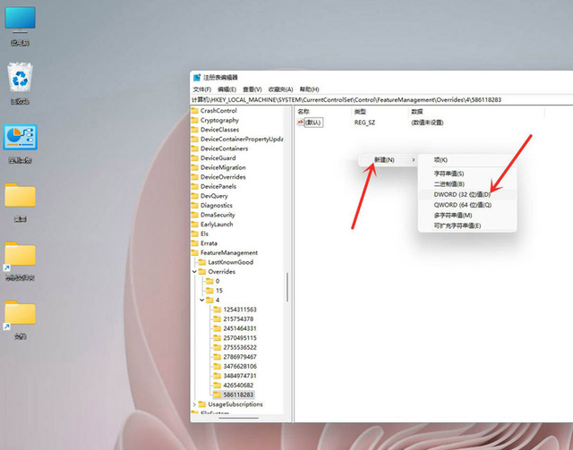Click folder icon beside key 2755536522

coord(218,347)
